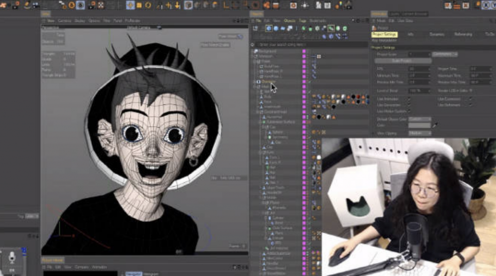The image size is (496, 276).
Task: Click the Camera object icon in toolbar
Action: pyautogui.click(x=348, y=5)
